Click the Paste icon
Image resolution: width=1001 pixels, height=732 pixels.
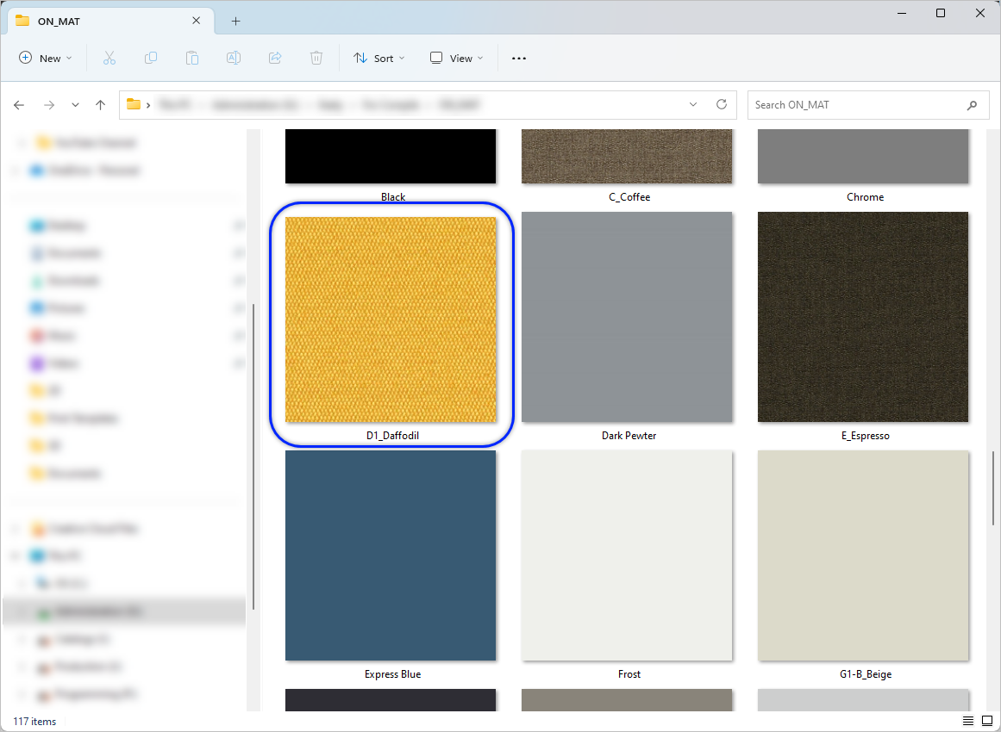click(191, 58)
